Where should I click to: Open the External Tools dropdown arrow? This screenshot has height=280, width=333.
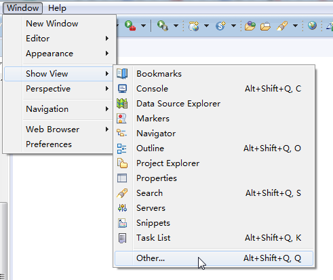(x=176, y=26)
